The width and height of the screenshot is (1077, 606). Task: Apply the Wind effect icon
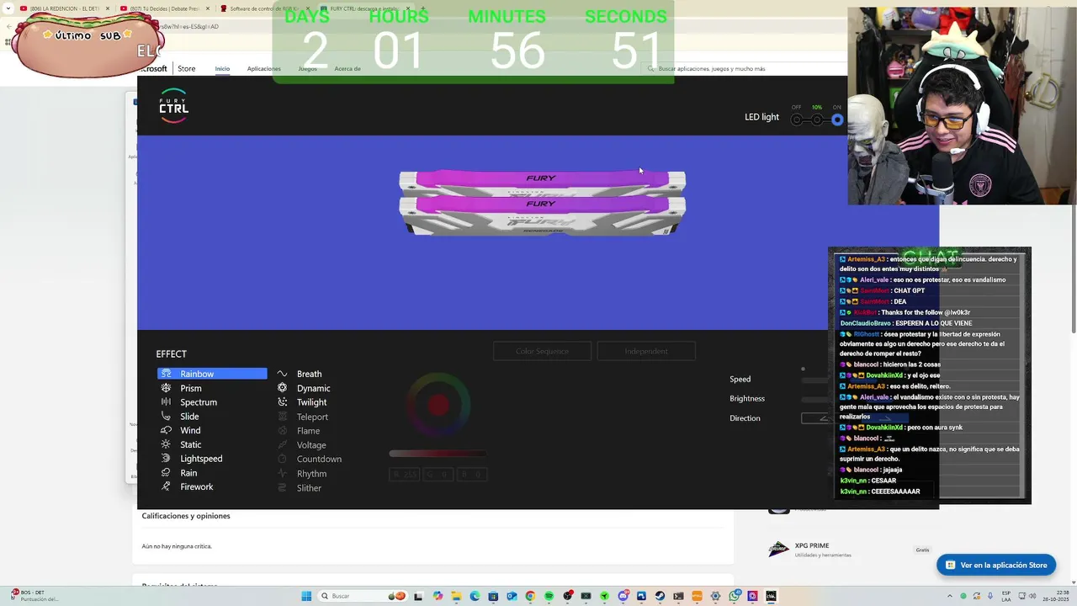pyautogui.click(x=166, y=430)
